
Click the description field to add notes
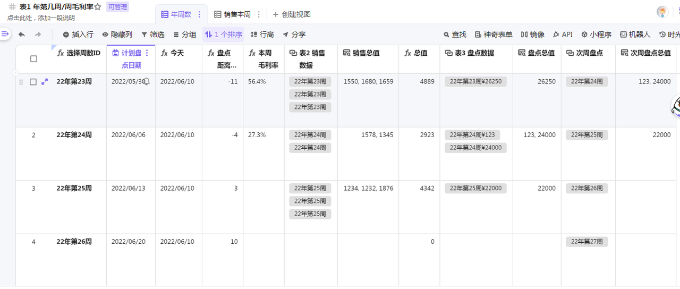point(41,18)
